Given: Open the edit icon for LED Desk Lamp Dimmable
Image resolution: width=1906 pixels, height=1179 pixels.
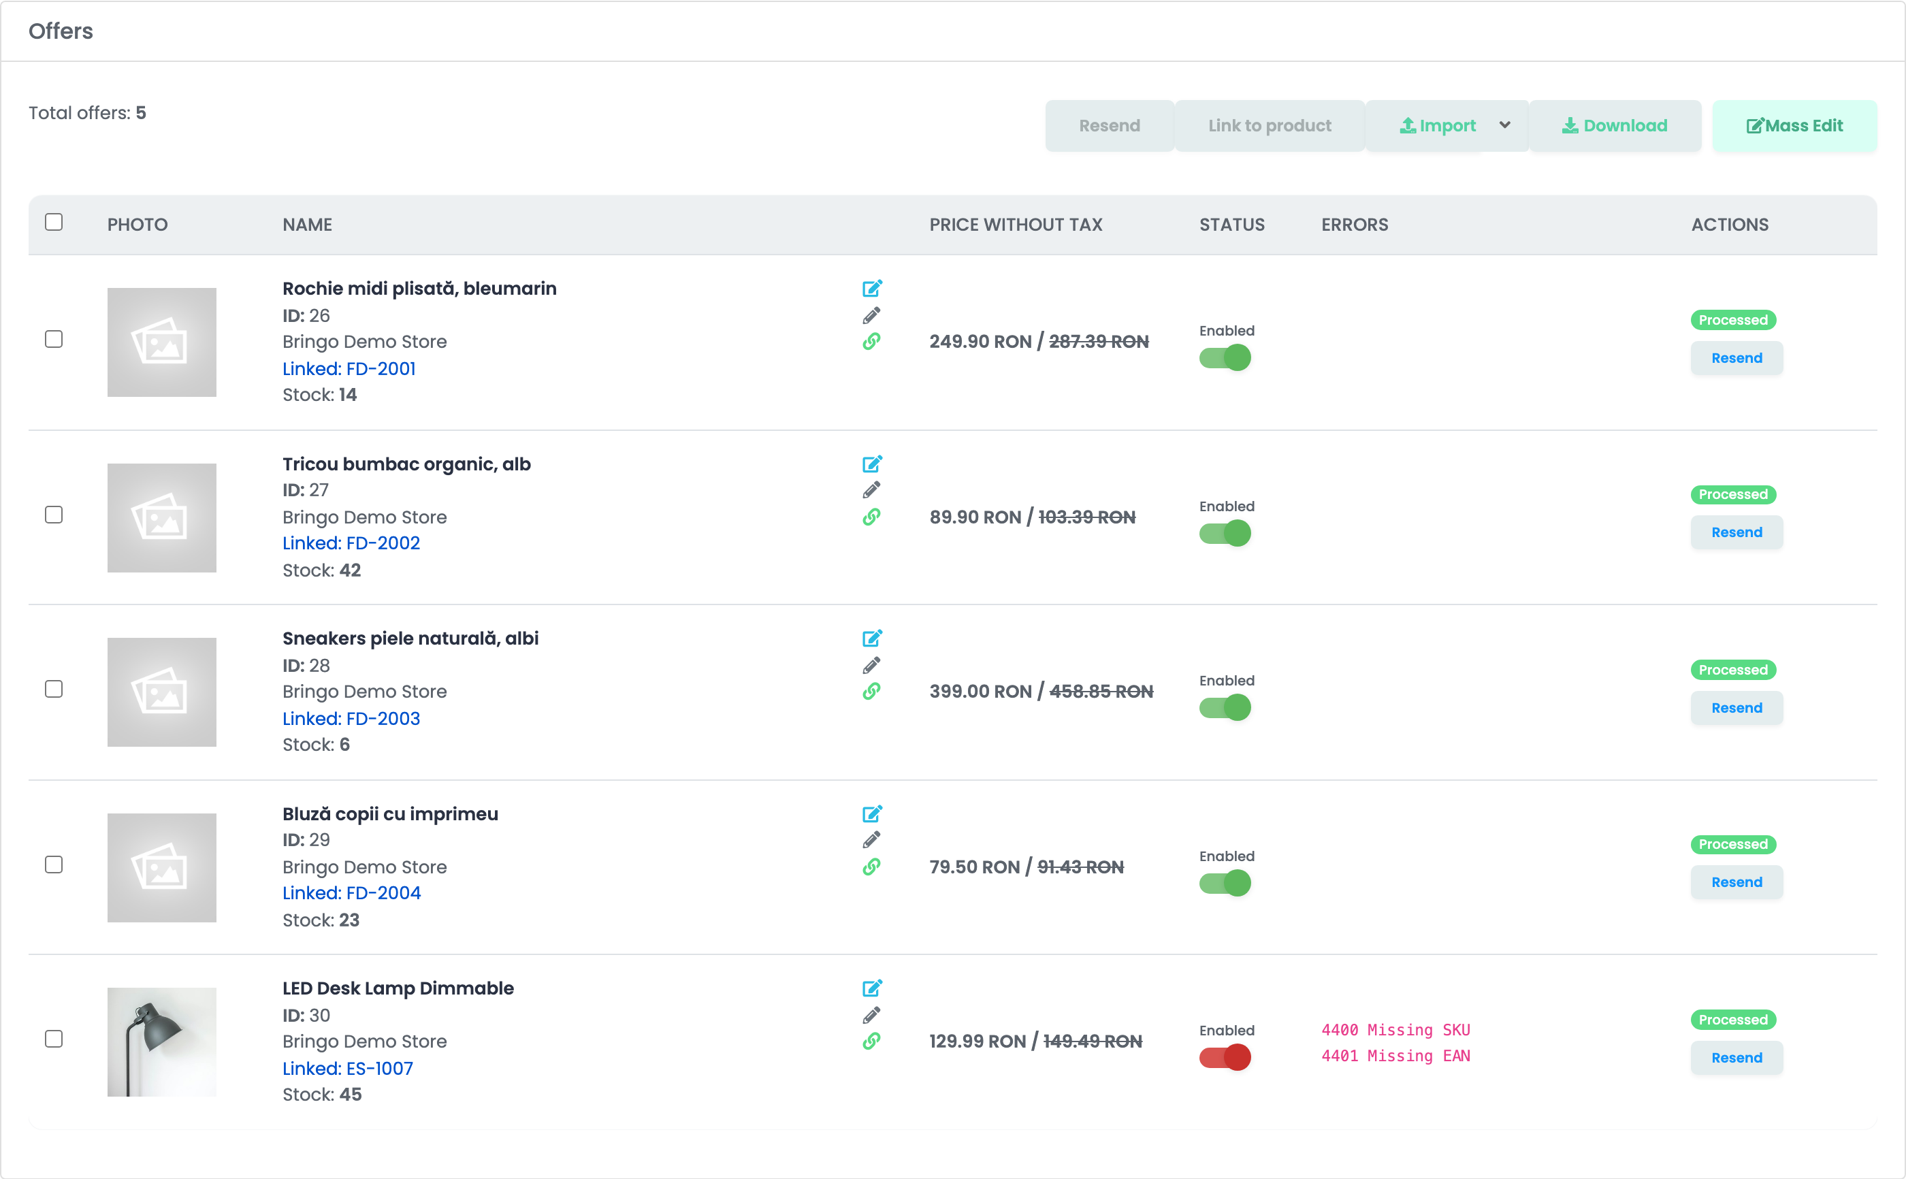Looking at the screenshot, I should tap(871, 988).
